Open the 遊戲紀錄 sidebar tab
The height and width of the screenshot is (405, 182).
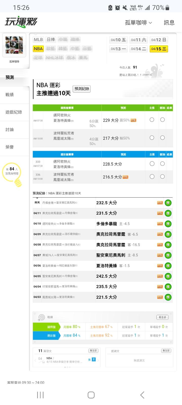point(14,112)
